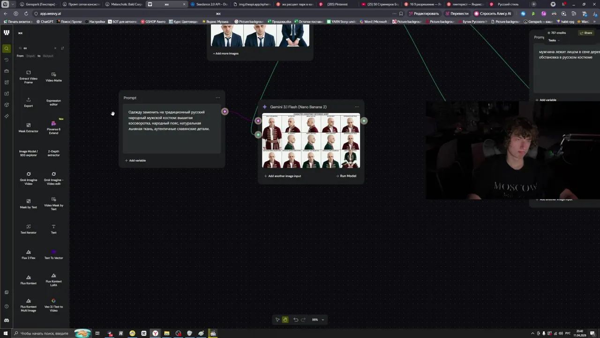Viewport: 600px width, 338px height.
Task: Open the Gemini 3.1 Flash node menu
Action: [357, 107]
